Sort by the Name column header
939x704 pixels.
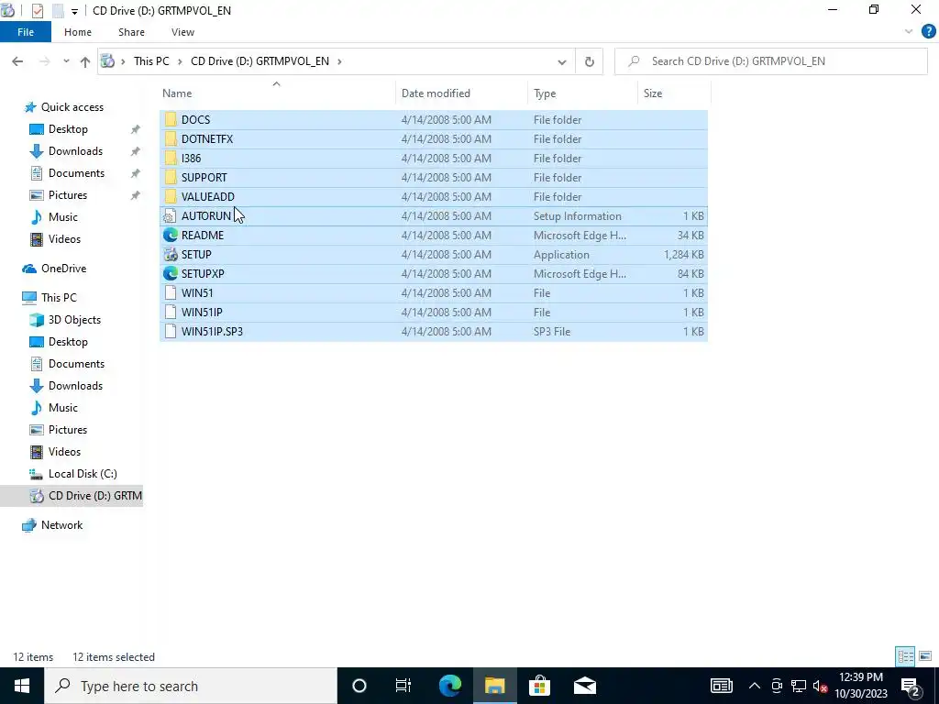[177, 93]
